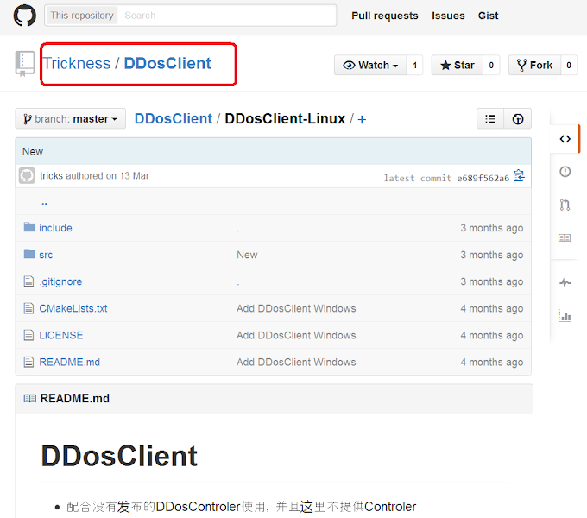Open the branch: master dropdown
Viewport: 587px width, 518px height.
pos(71,119)
